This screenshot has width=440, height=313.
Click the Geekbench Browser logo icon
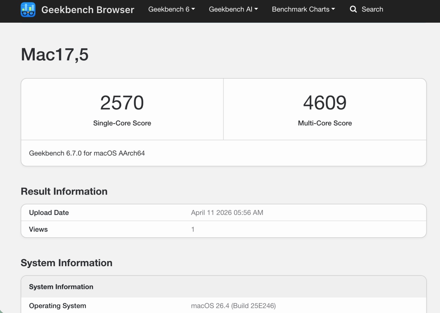pos(28,10)
